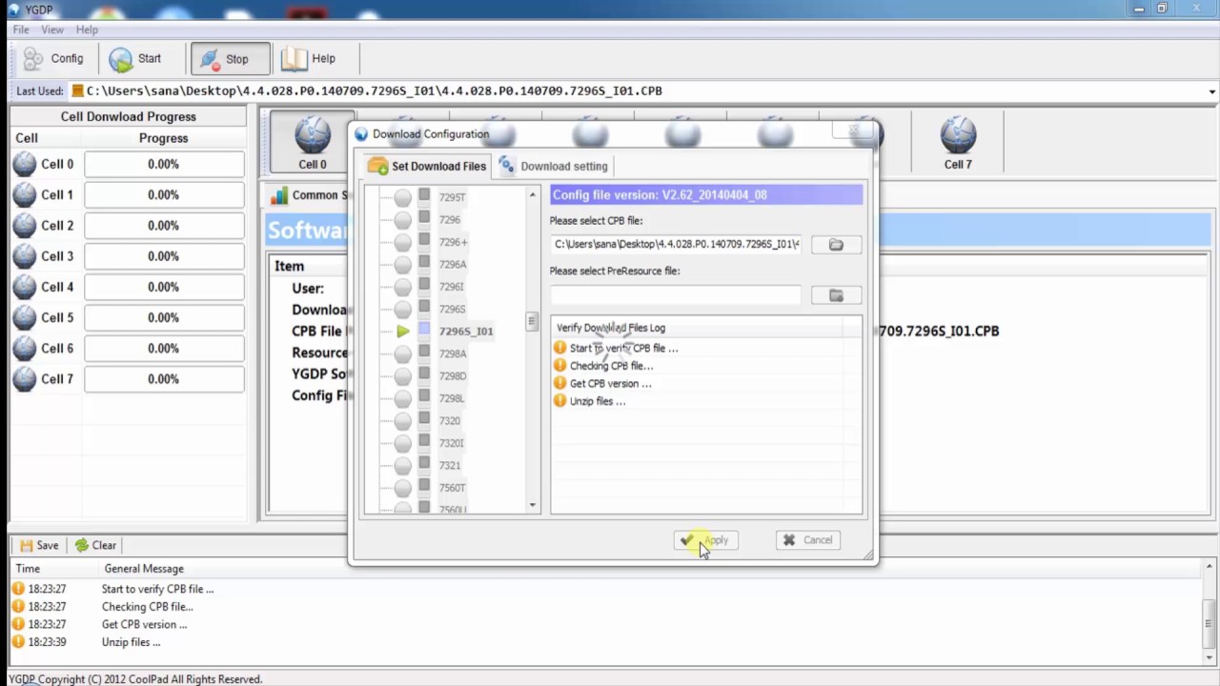Select model 7320I in the tree

click(x=451, y=443)
